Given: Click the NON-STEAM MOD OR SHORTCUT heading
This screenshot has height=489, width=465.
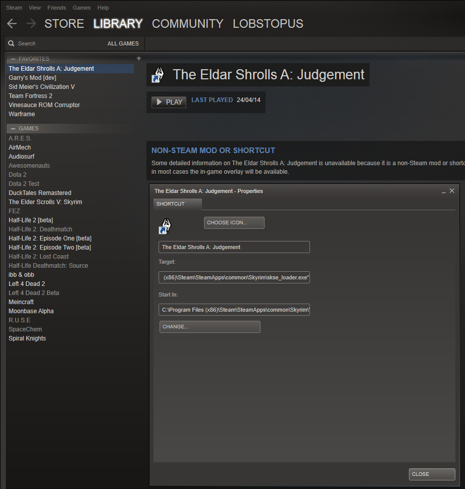Looking at the screenshot, I should 213,151.
